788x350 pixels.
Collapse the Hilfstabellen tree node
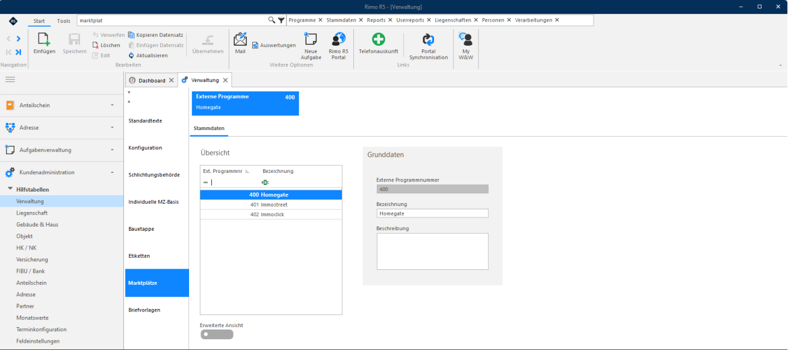coord(10,189)
